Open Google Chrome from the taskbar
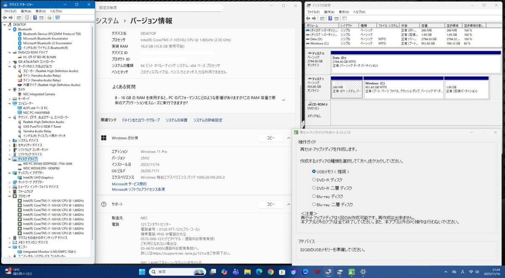The width and height of the screenshot is (505, 278). click(x=270, y=272)
